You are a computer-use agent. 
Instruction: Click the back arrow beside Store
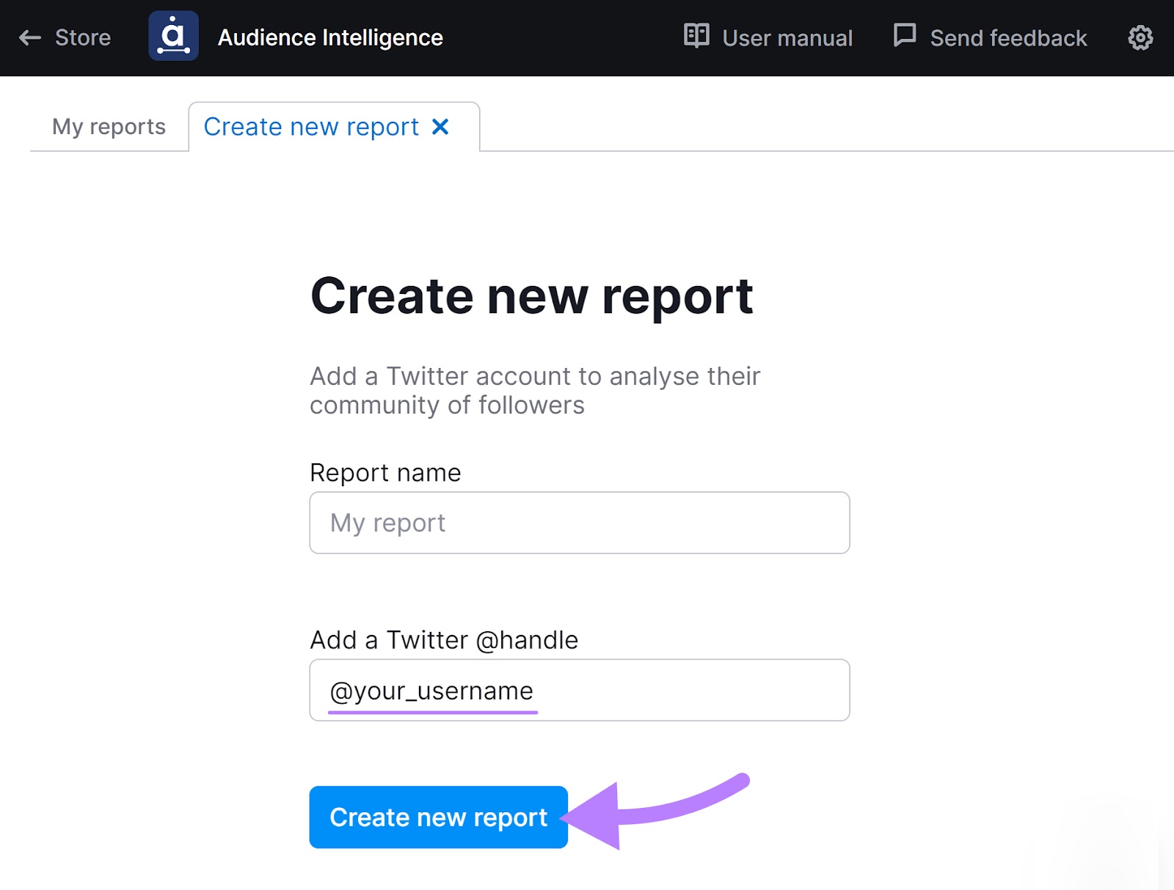(30, 37)
